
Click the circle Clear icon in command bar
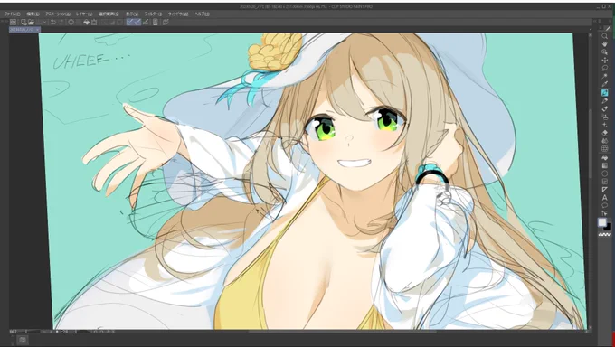[71, 22]
